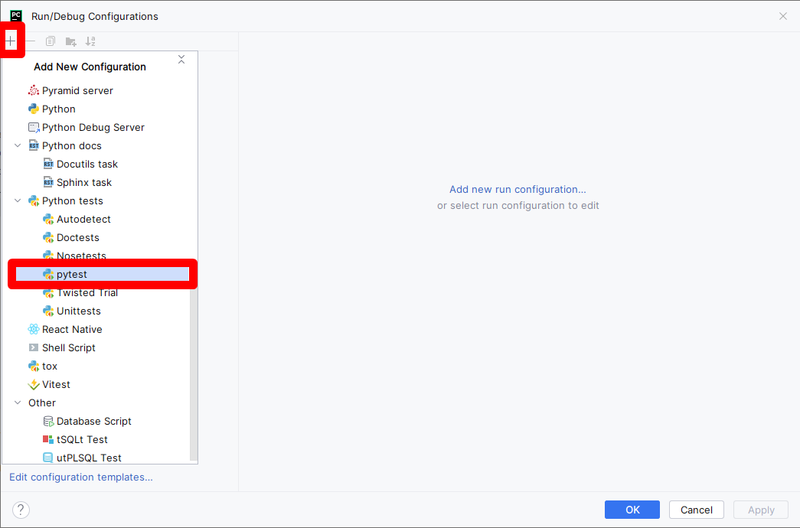Close the Run/Debug Configurations dialog

(783, 16)
